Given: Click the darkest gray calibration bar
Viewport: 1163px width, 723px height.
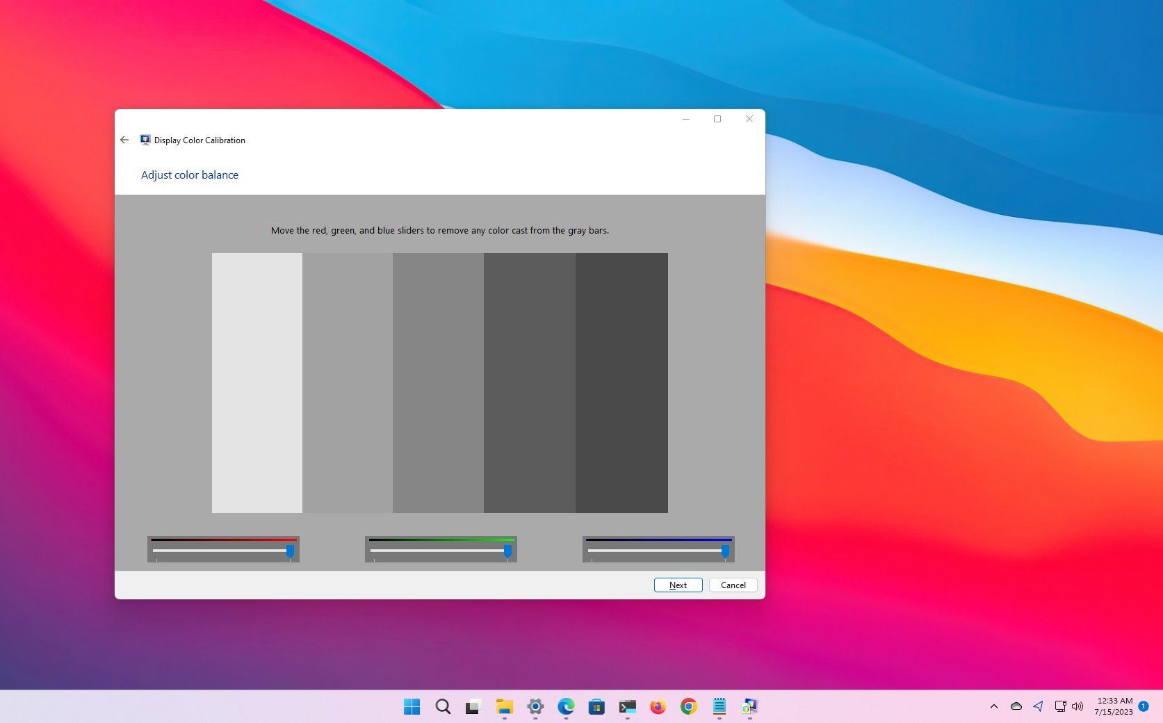Looking at the screenshot, I should click(621, 382).
